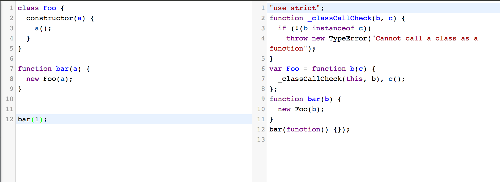
Task: Click the "Cannot call a class as a" string
Action: pyautogui.click(x=425, y=38)
